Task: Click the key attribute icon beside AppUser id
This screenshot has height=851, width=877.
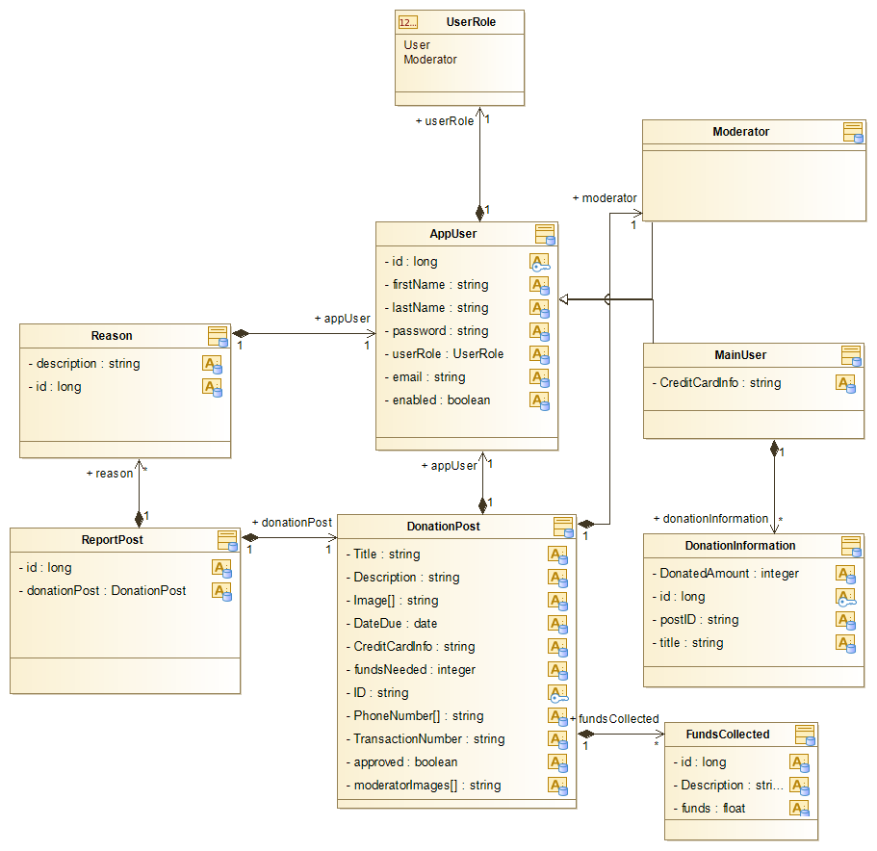Action: [x=539, y=262]
